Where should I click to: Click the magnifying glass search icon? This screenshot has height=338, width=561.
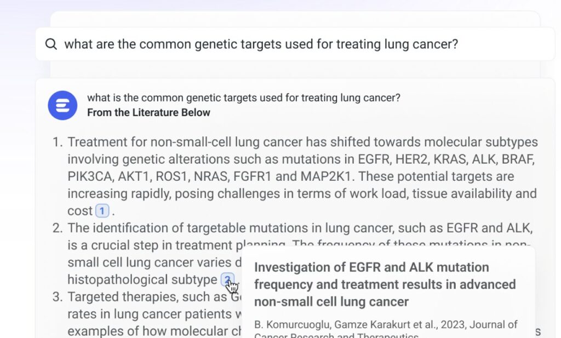click(x=51, y=44)
